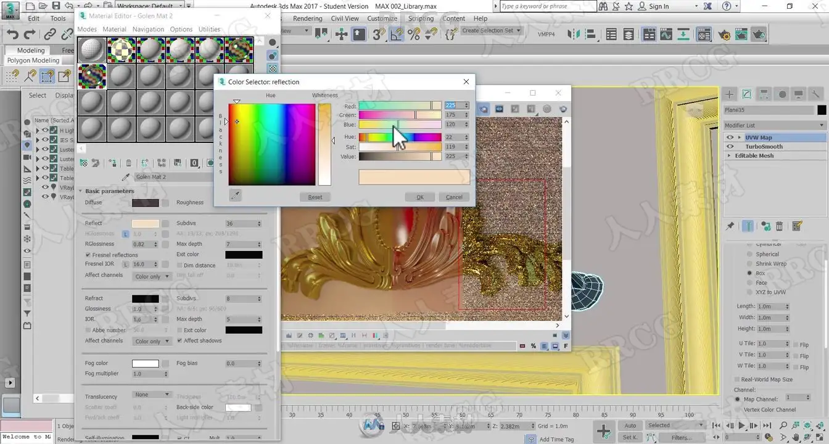Viewport: 829px width, 444px height.
Task: Click the Save File floppy disk icon
Action: [x=56, y=6]
